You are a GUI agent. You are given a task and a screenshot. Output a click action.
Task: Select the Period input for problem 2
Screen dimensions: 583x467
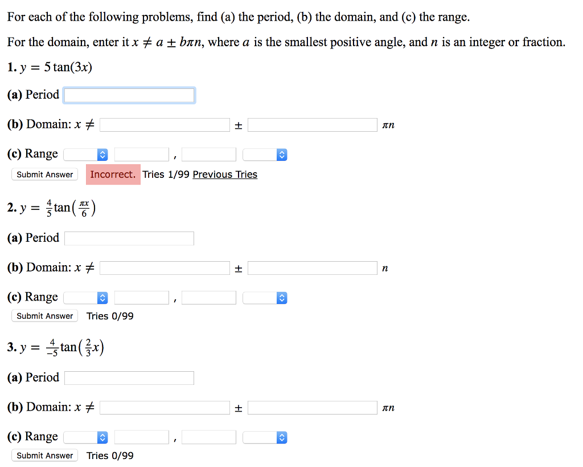(x=129, y=238)
